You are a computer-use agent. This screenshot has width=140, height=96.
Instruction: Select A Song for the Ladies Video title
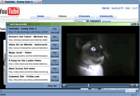(x=25, y=61)
